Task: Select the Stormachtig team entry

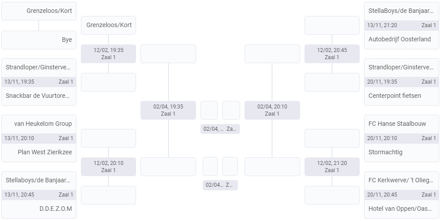Action: [x=401, y=152]
